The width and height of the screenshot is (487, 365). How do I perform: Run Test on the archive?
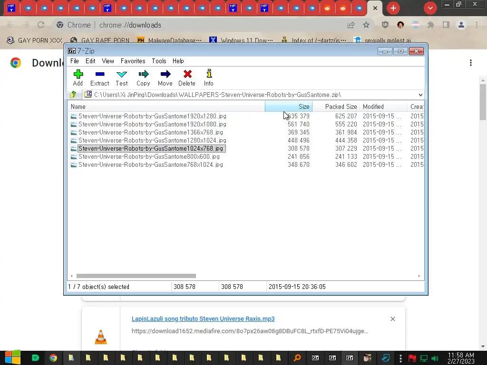(122, 77)
